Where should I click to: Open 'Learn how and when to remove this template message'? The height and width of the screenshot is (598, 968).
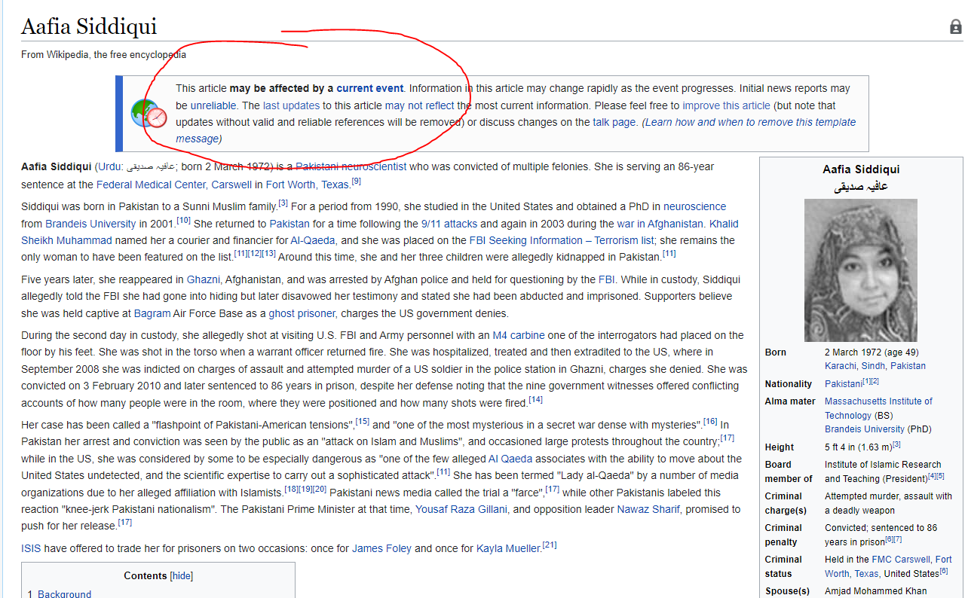coord(516,130)
